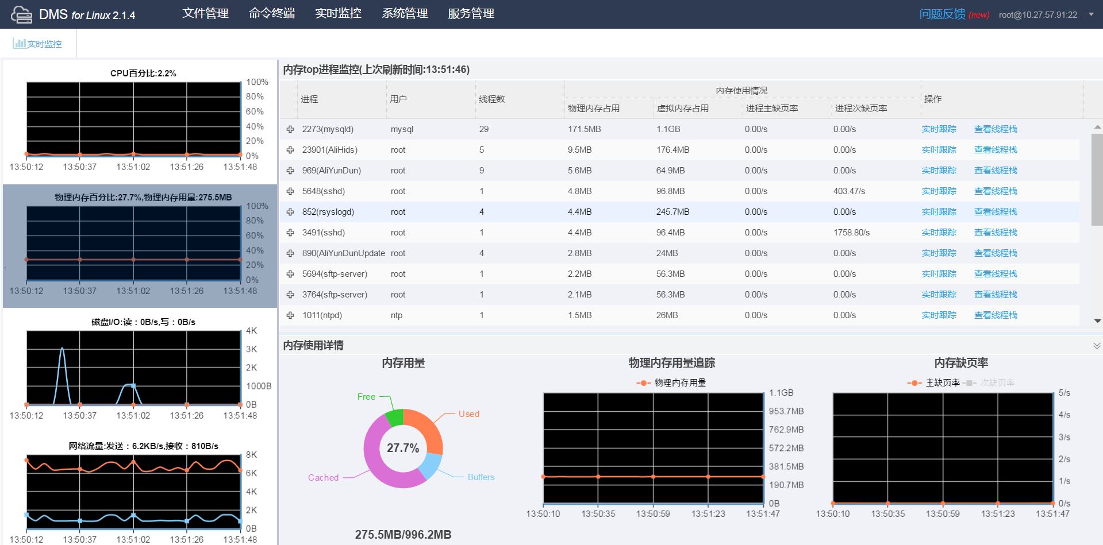Screen dimensions: 1103x545
Task: Select the CPU百分比 chart panel
Action: (x=140, y=122)
